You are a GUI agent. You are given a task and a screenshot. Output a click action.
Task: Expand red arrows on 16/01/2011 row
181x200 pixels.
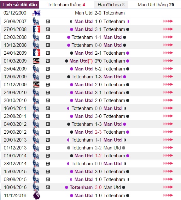tap(168, 108)
